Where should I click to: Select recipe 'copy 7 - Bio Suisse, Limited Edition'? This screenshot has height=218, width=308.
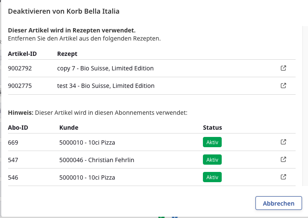[x=105, y=68]
